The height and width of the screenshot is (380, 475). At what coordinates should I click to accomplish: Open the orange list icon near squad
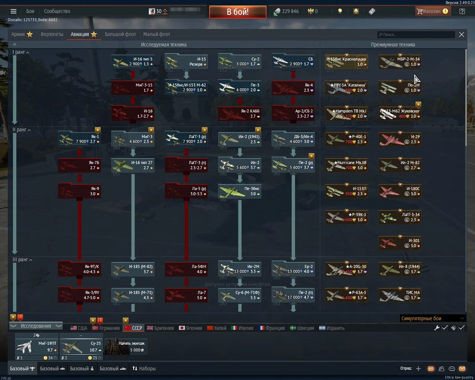click(431, 368)
